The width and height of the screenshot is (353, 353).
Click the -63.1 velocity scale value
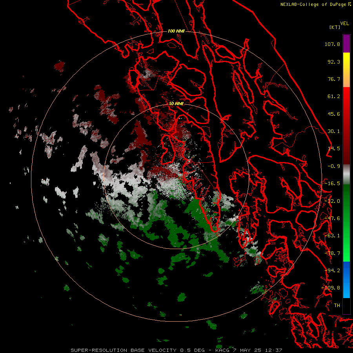332,236
